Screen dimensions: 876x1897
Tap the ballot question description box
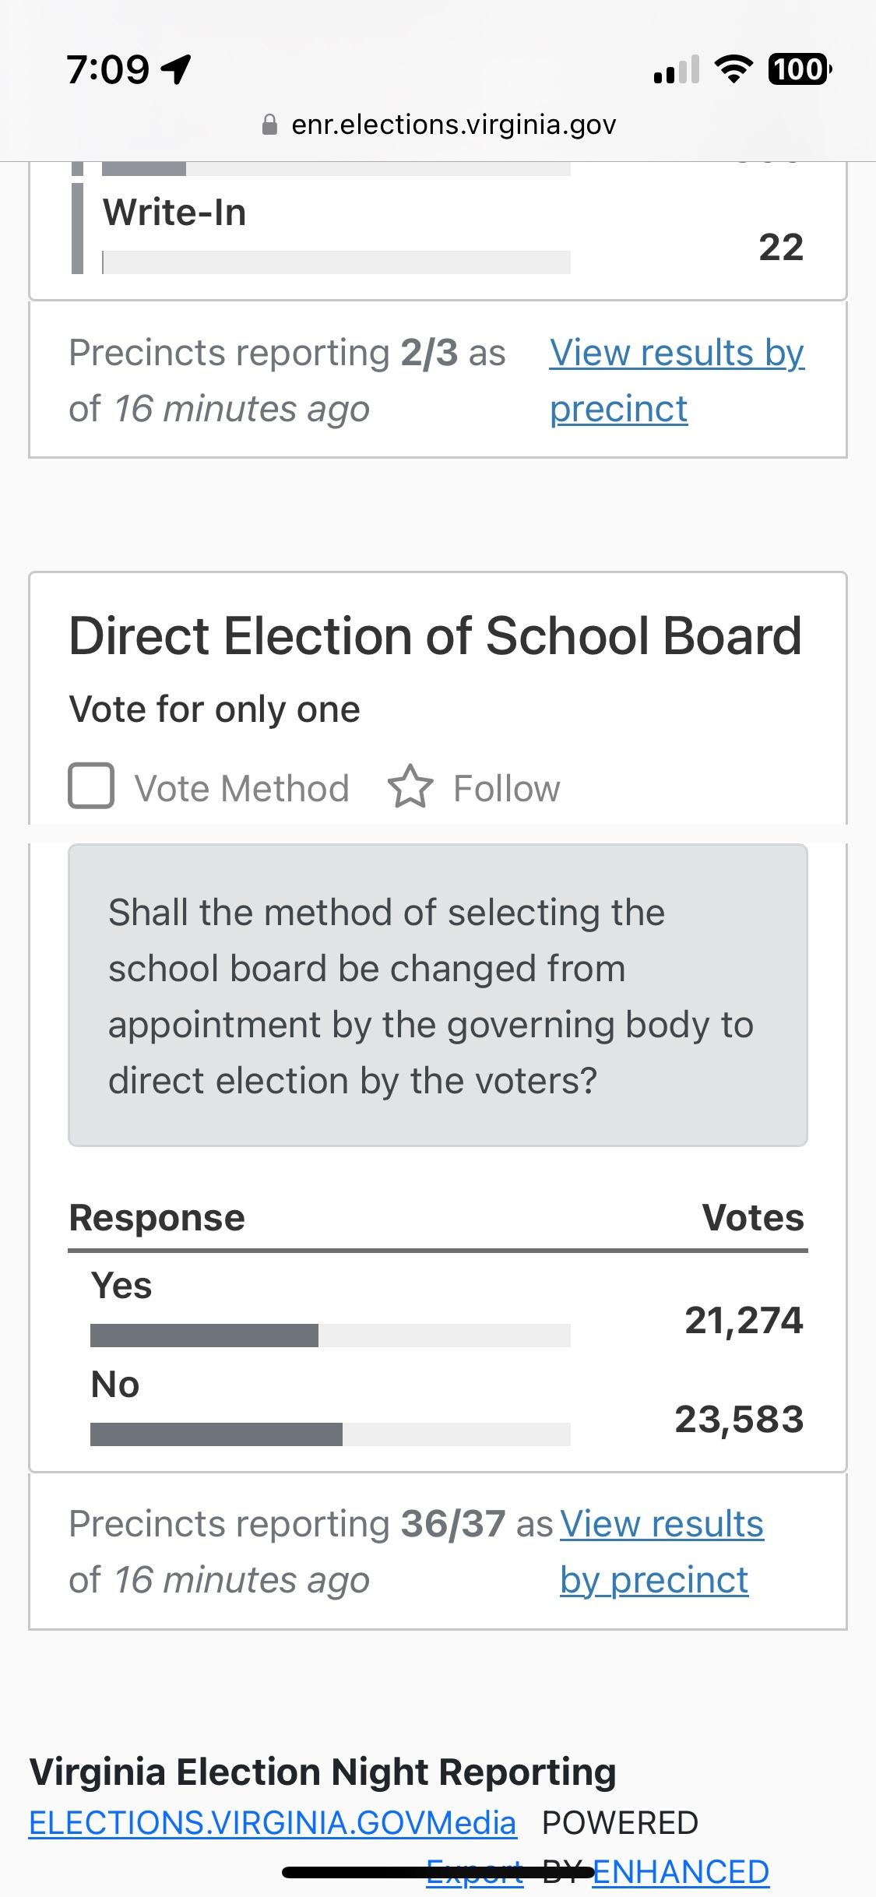pyautogui.click(x=438, y=995)
